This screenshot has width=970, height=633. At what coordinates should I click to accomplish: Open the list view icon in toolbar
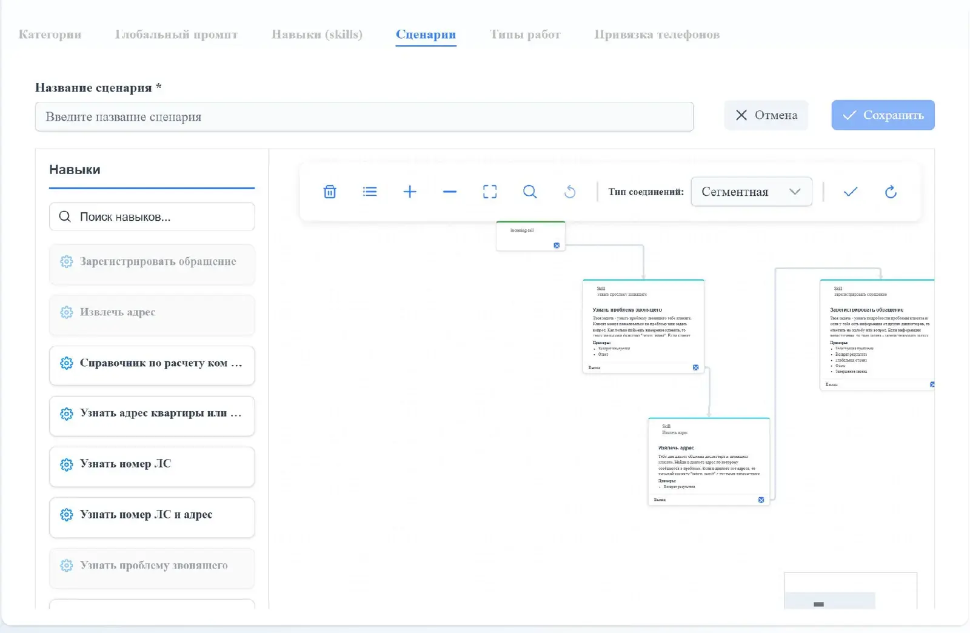pos(370,192)
